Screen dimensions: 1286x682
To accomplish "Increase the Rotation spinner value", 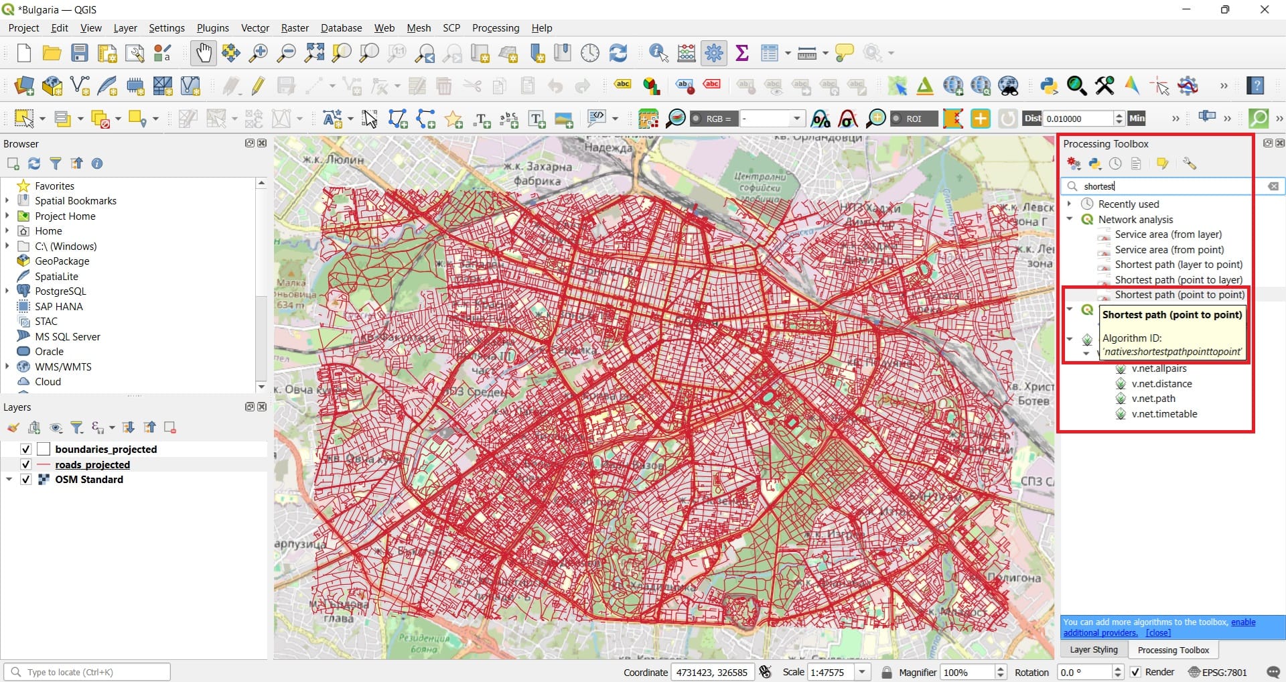I will (1118, 668).
